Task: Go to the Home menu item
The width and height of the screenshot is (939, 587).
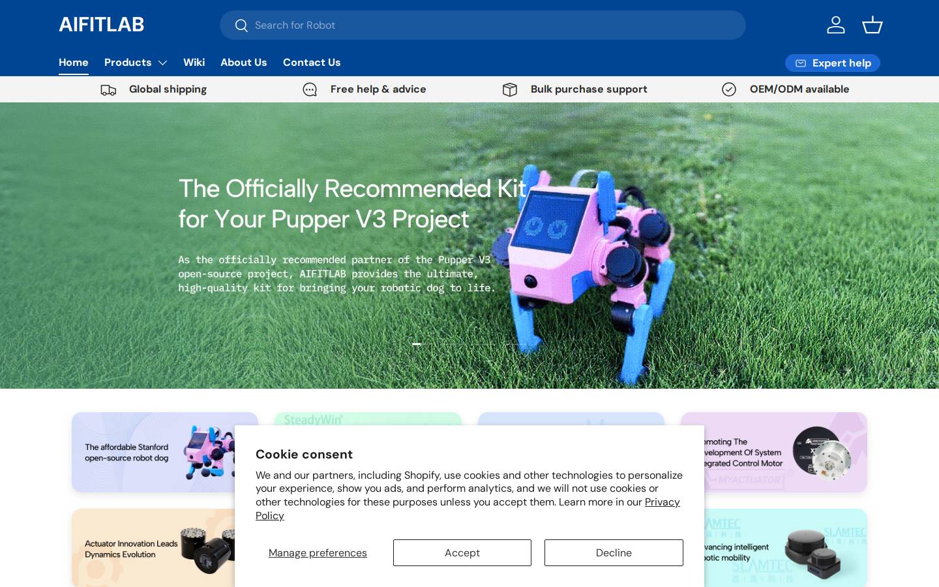Action: 74,63
